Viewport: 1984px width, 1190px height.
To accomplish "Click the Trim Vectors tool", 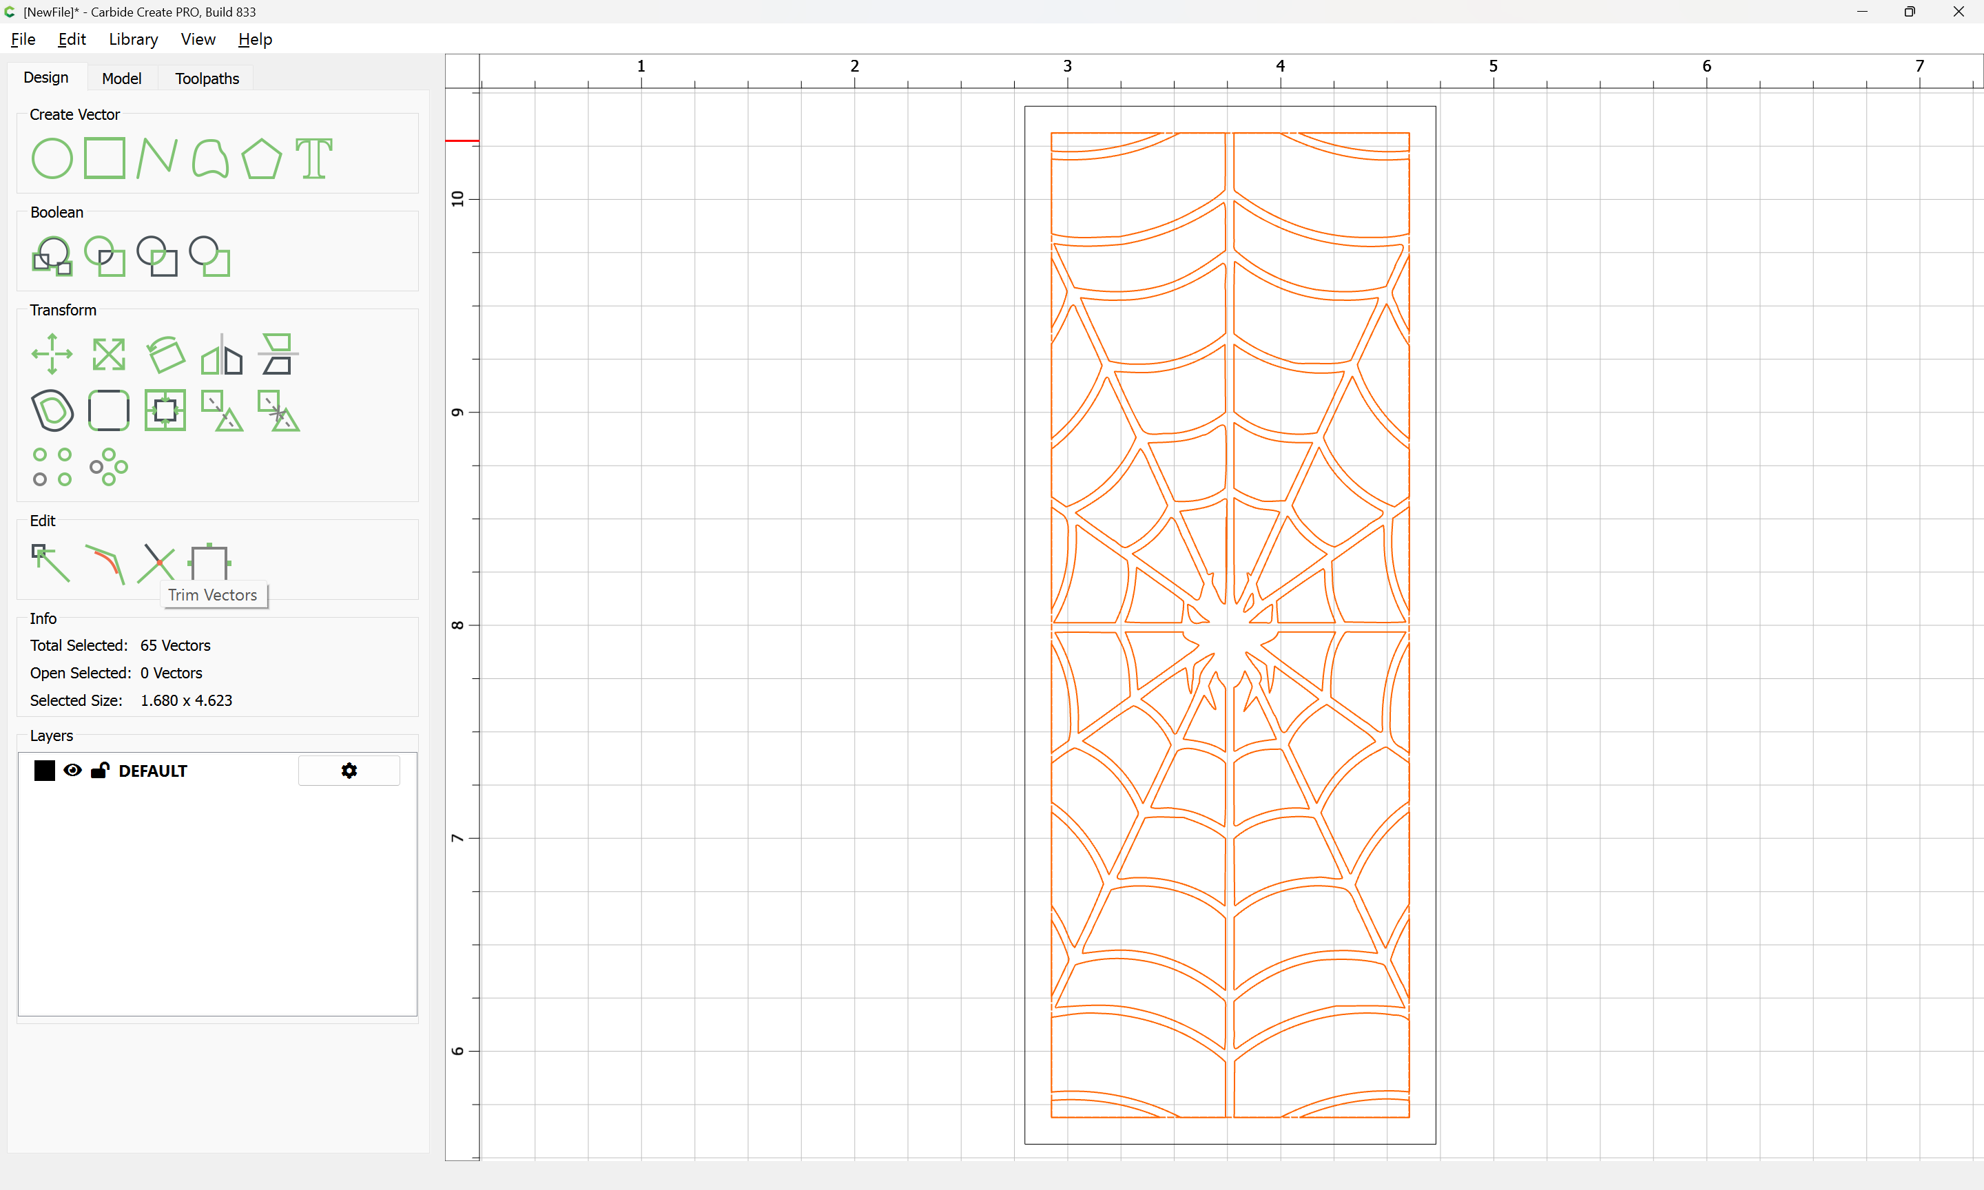I will pyautogui.click(x=156, y=563).
